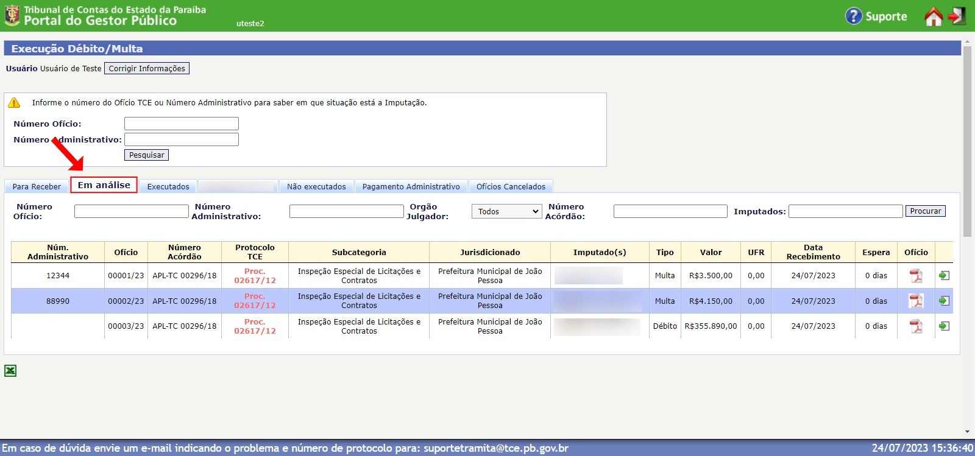The height and width of the screenshot is (456, 975).
Task: Switch to Pagamento Administrativo tab
Action: pyautogui.click(x=411, y=186)
